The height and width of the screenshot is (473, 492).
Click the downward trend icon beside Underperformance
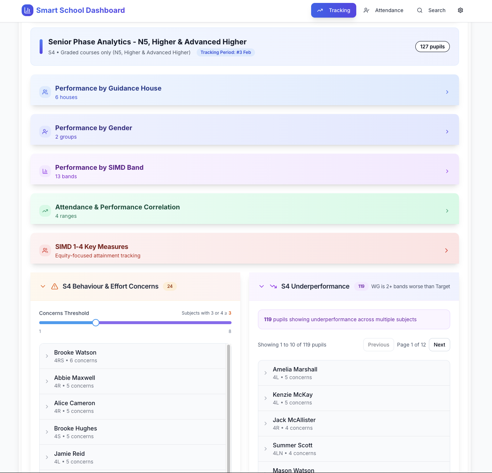(x=273, y=286)
